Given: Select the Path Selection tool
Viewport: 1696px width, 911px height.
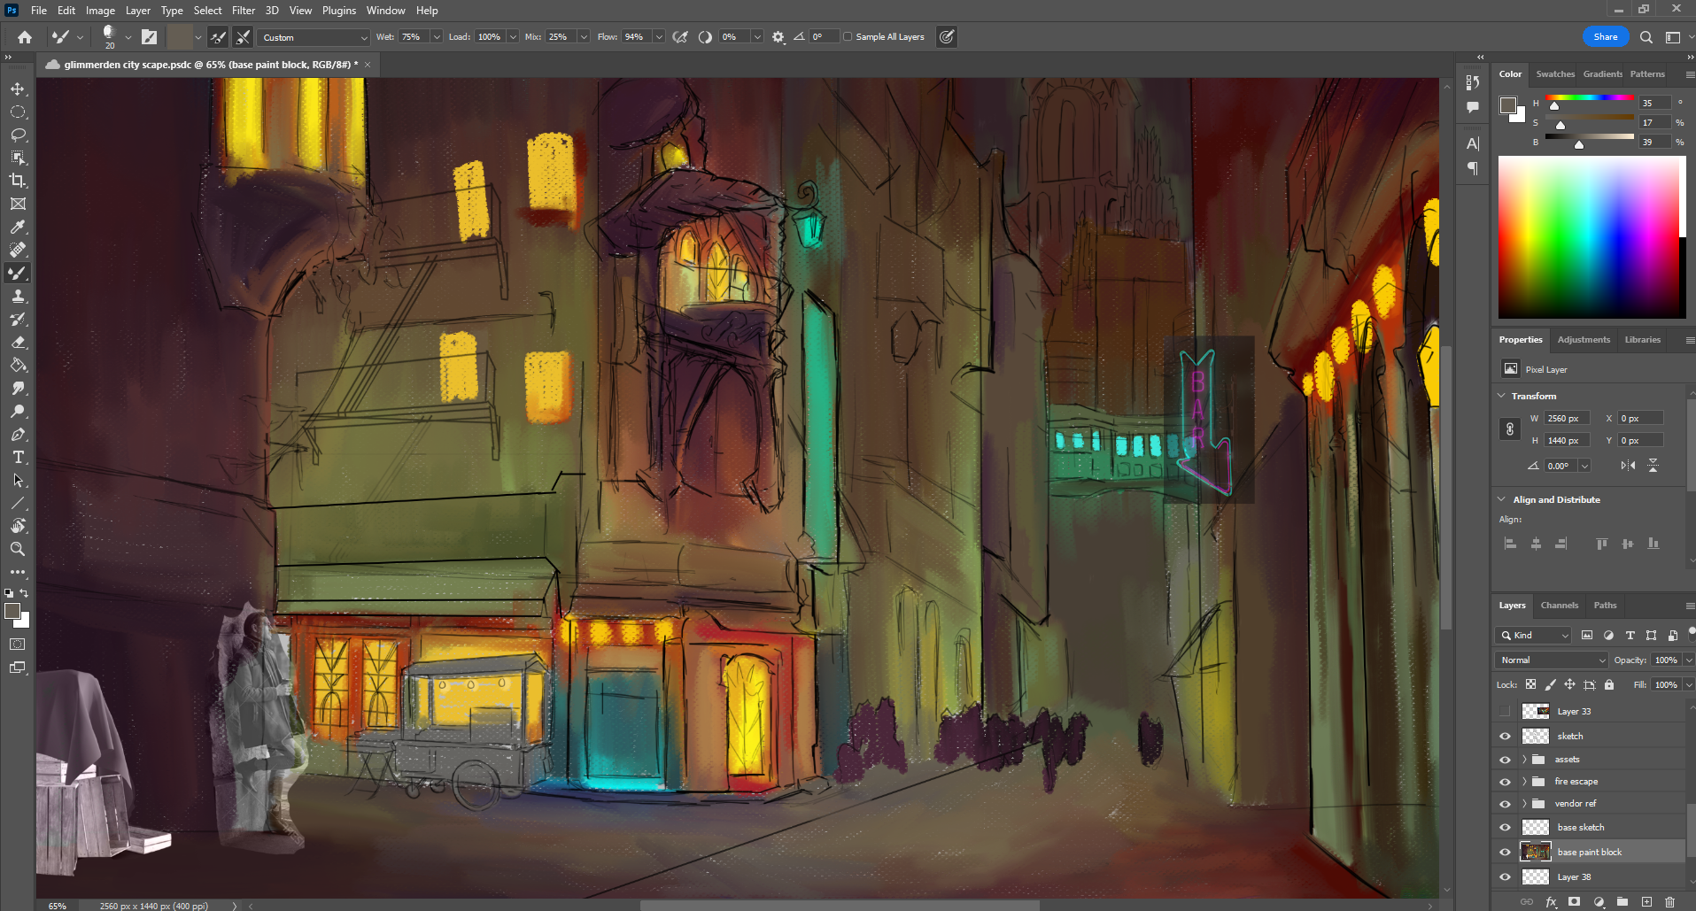Looking at the screenshot, I should pyautogui.click(x=18, y=481).
